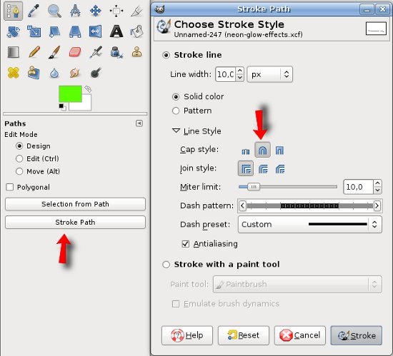Open the green foreground color swatch
This screenshot has height=356, width=393.
(70, 94)
